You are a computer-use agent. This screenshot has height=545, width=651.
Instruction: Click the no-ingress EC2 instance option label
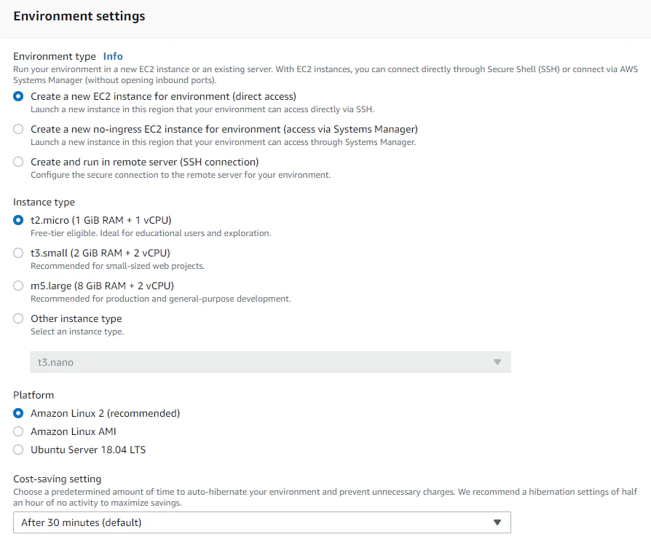(x=224, y=129)
